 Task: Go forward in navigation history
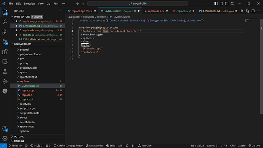point(83,3)
